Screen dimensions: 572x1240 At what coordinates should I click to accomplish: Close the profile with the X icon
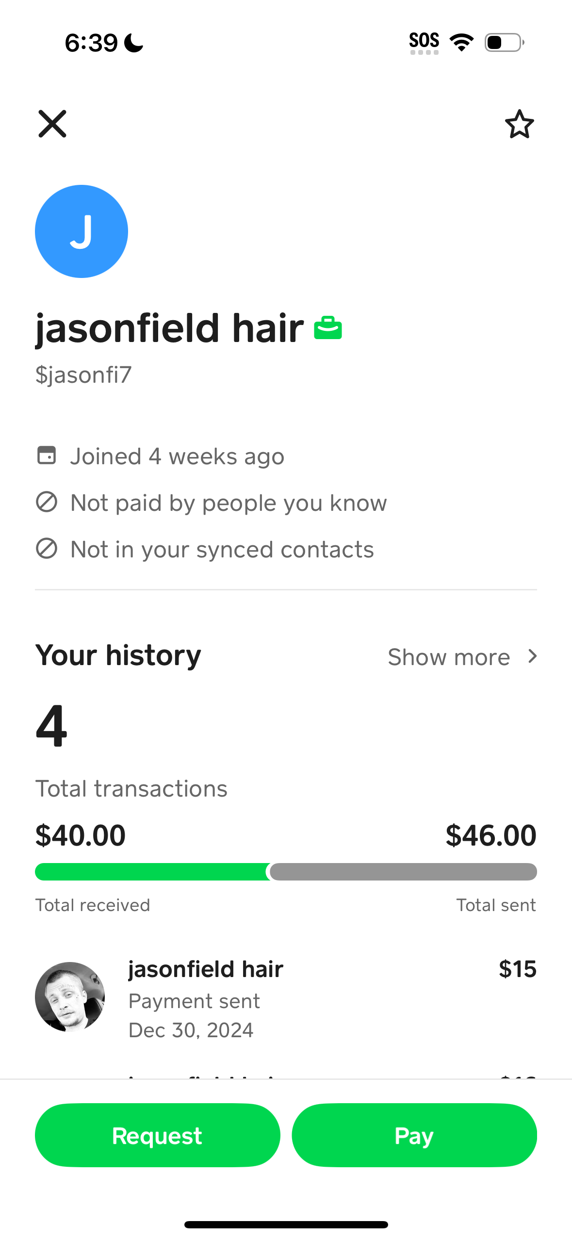(x=52, y=124)
